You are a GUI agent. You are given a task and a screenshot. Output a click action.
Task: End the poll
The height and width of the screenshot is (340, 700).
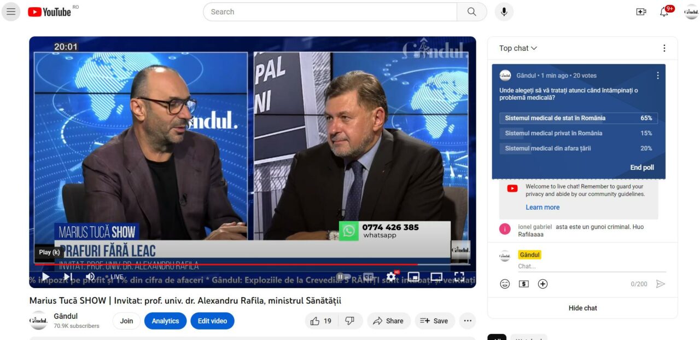pos(642,168)
